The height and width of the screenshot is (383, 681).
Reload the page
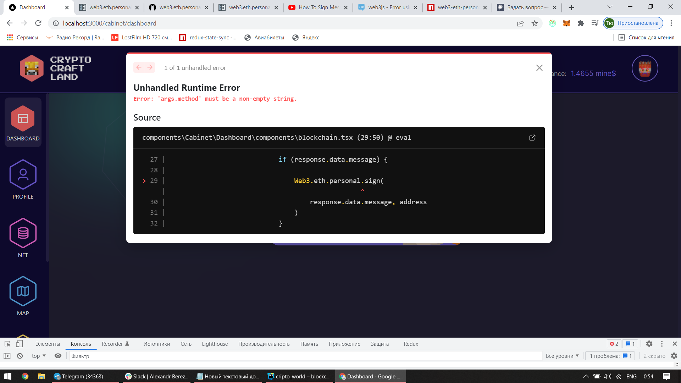[38, 23]
